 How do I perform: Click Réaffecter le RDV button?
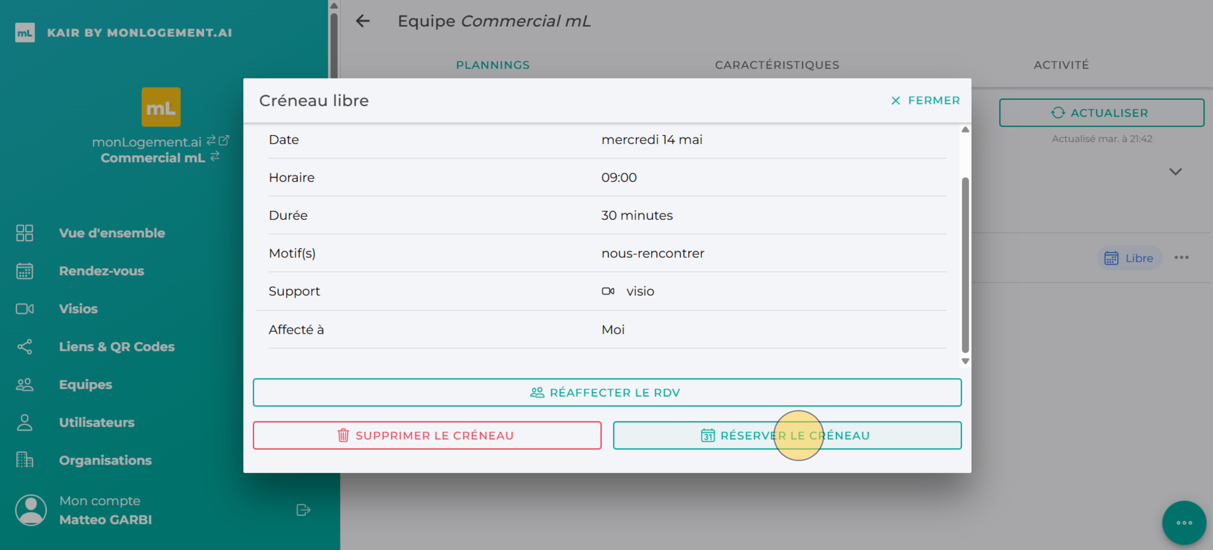606,393
